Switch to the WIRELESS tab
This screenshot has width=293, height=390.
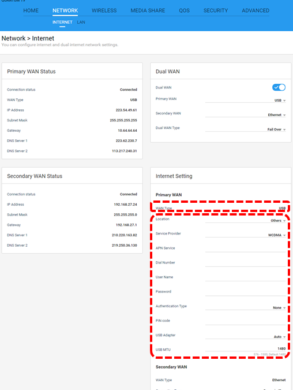104,10
